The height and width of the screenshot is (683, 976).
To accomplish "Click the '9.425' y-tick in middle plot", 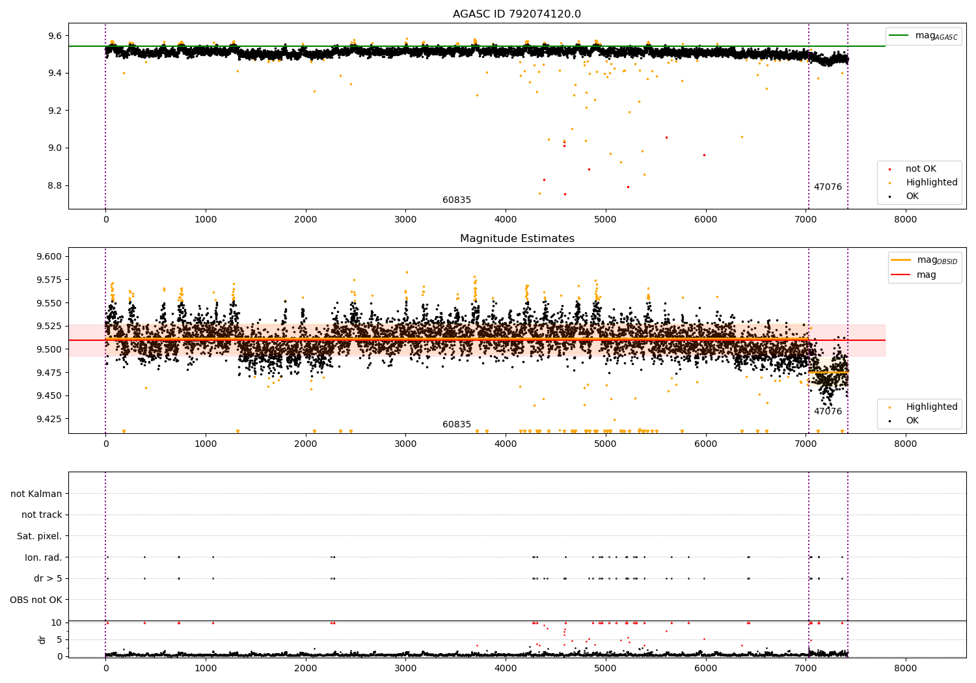I will pyautogui.click(x=49, y=420).
